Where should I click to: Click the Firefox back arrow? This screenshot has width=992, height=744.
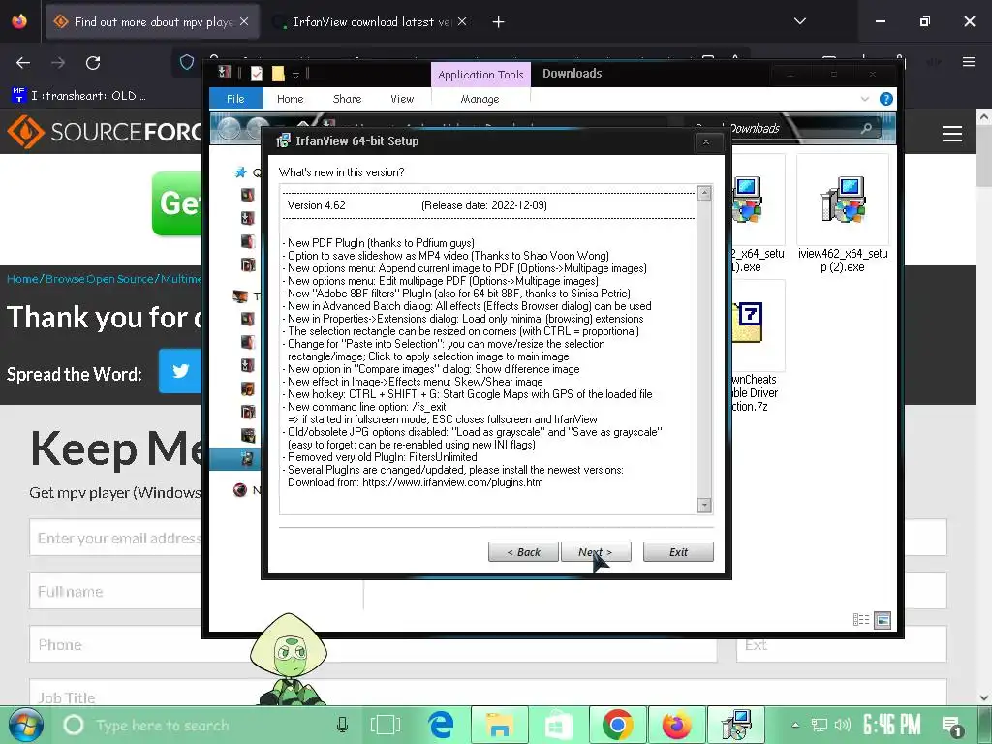click(23, 63)
